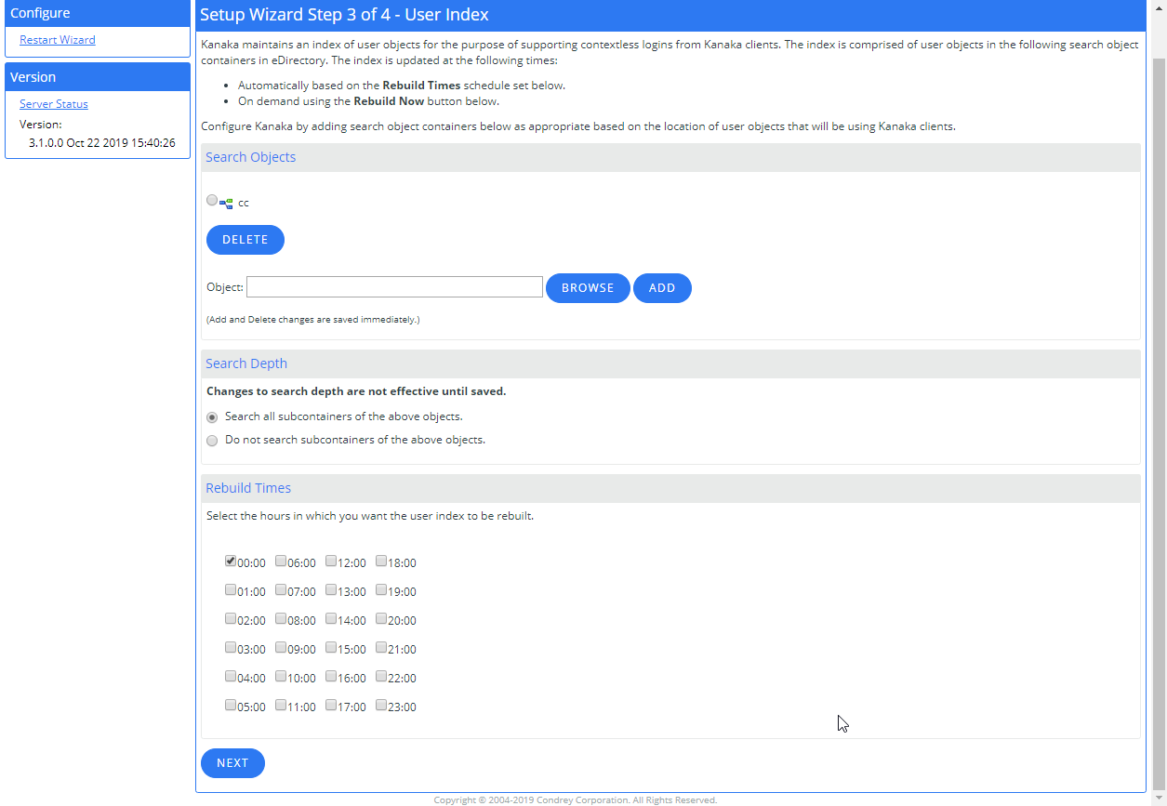
Task: Toggle the 04:00 rebuild checkbox
Action: tap(231, 676)
